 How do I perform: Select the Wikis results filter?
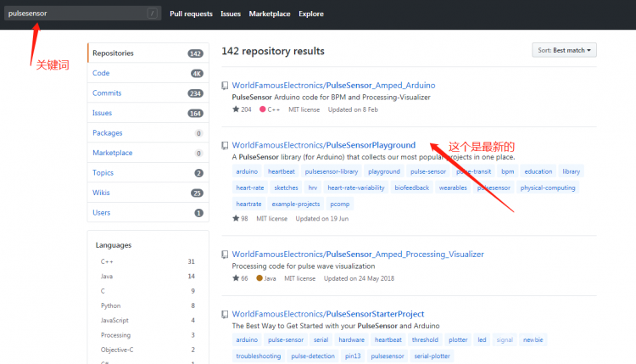pos(148,193)
